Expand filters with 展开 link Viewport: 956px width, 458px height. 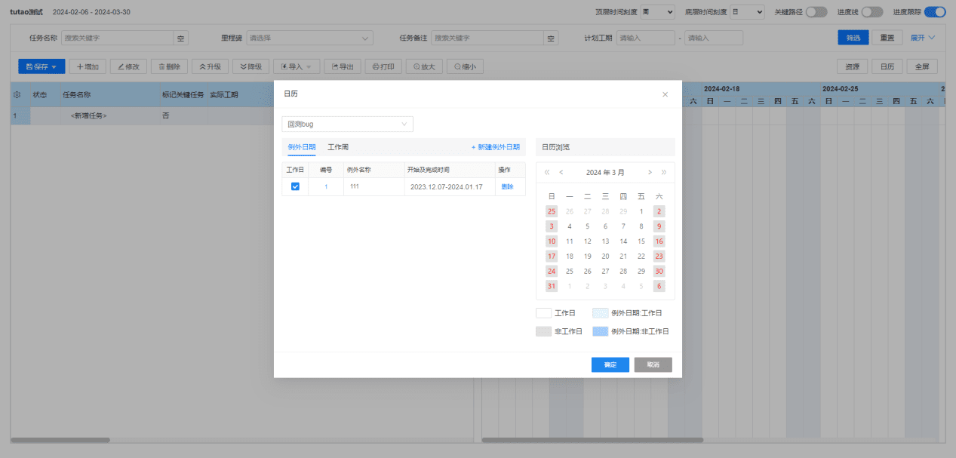(923, 38)
